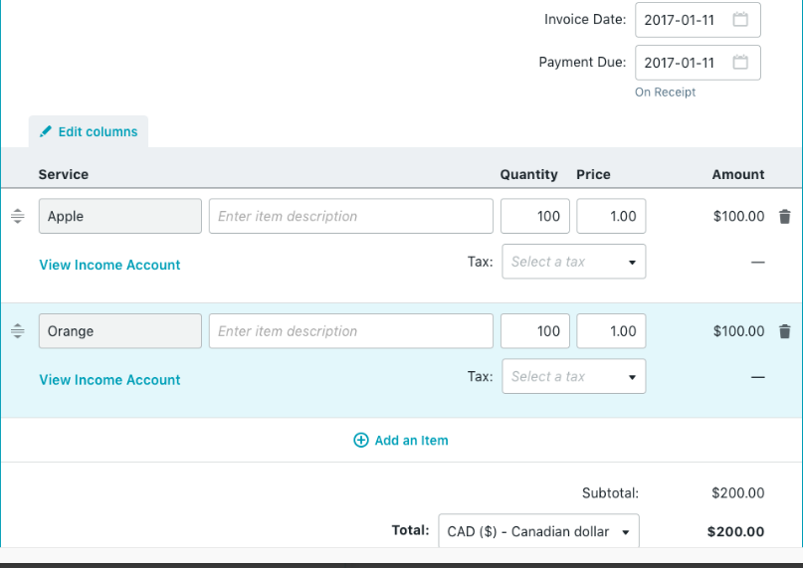Image resolution: width=803 pixels, height=568 pixels.
Task: Click the pencil icon beside Edit columns
Action: click(46, 131)
